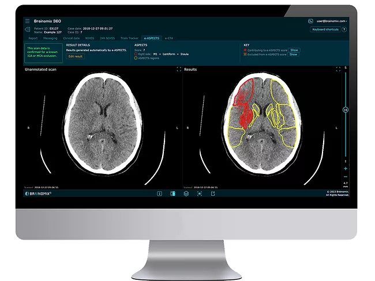375x281 pixels.
Task: Open the NIHSS tab
Action: (x=89, y=38)
